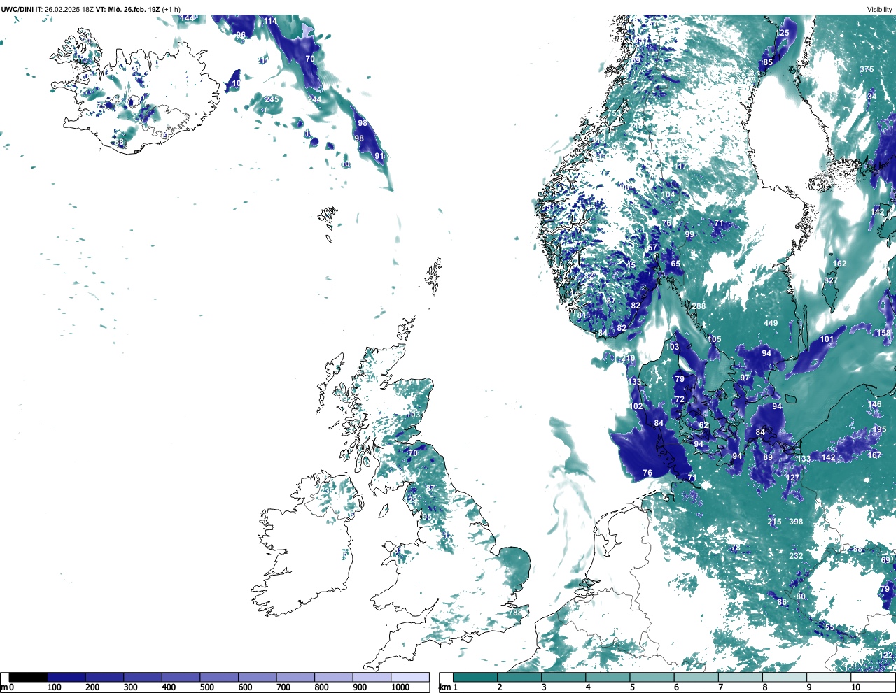
Task: Click the '105' value north of Zealand
Action: pyautogui.click(x=714, y=339)
